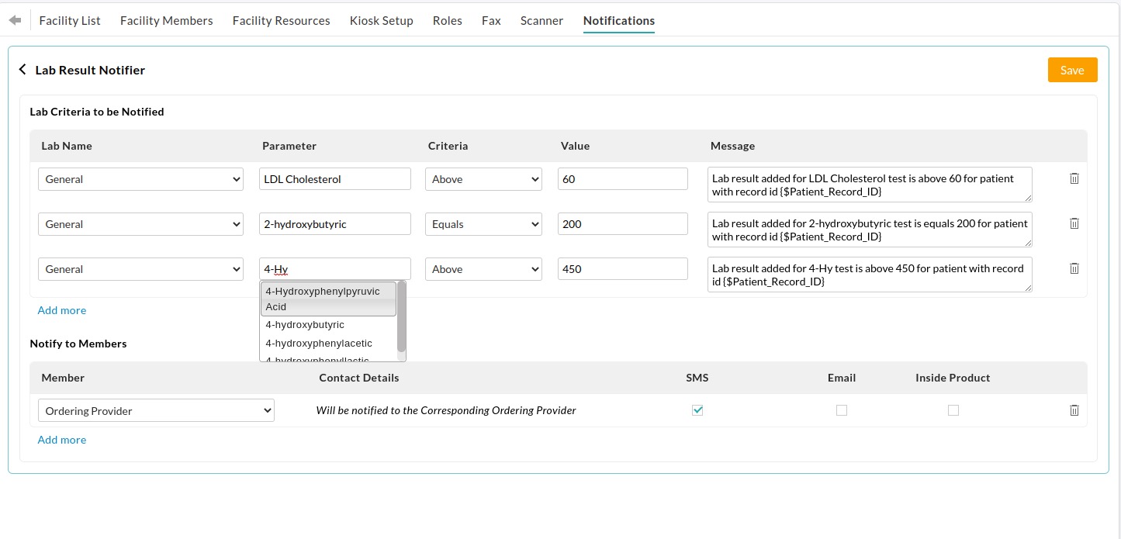Switch to the Facility Members tab
The width and height of the screenshot is (1121, 539).
166,20
